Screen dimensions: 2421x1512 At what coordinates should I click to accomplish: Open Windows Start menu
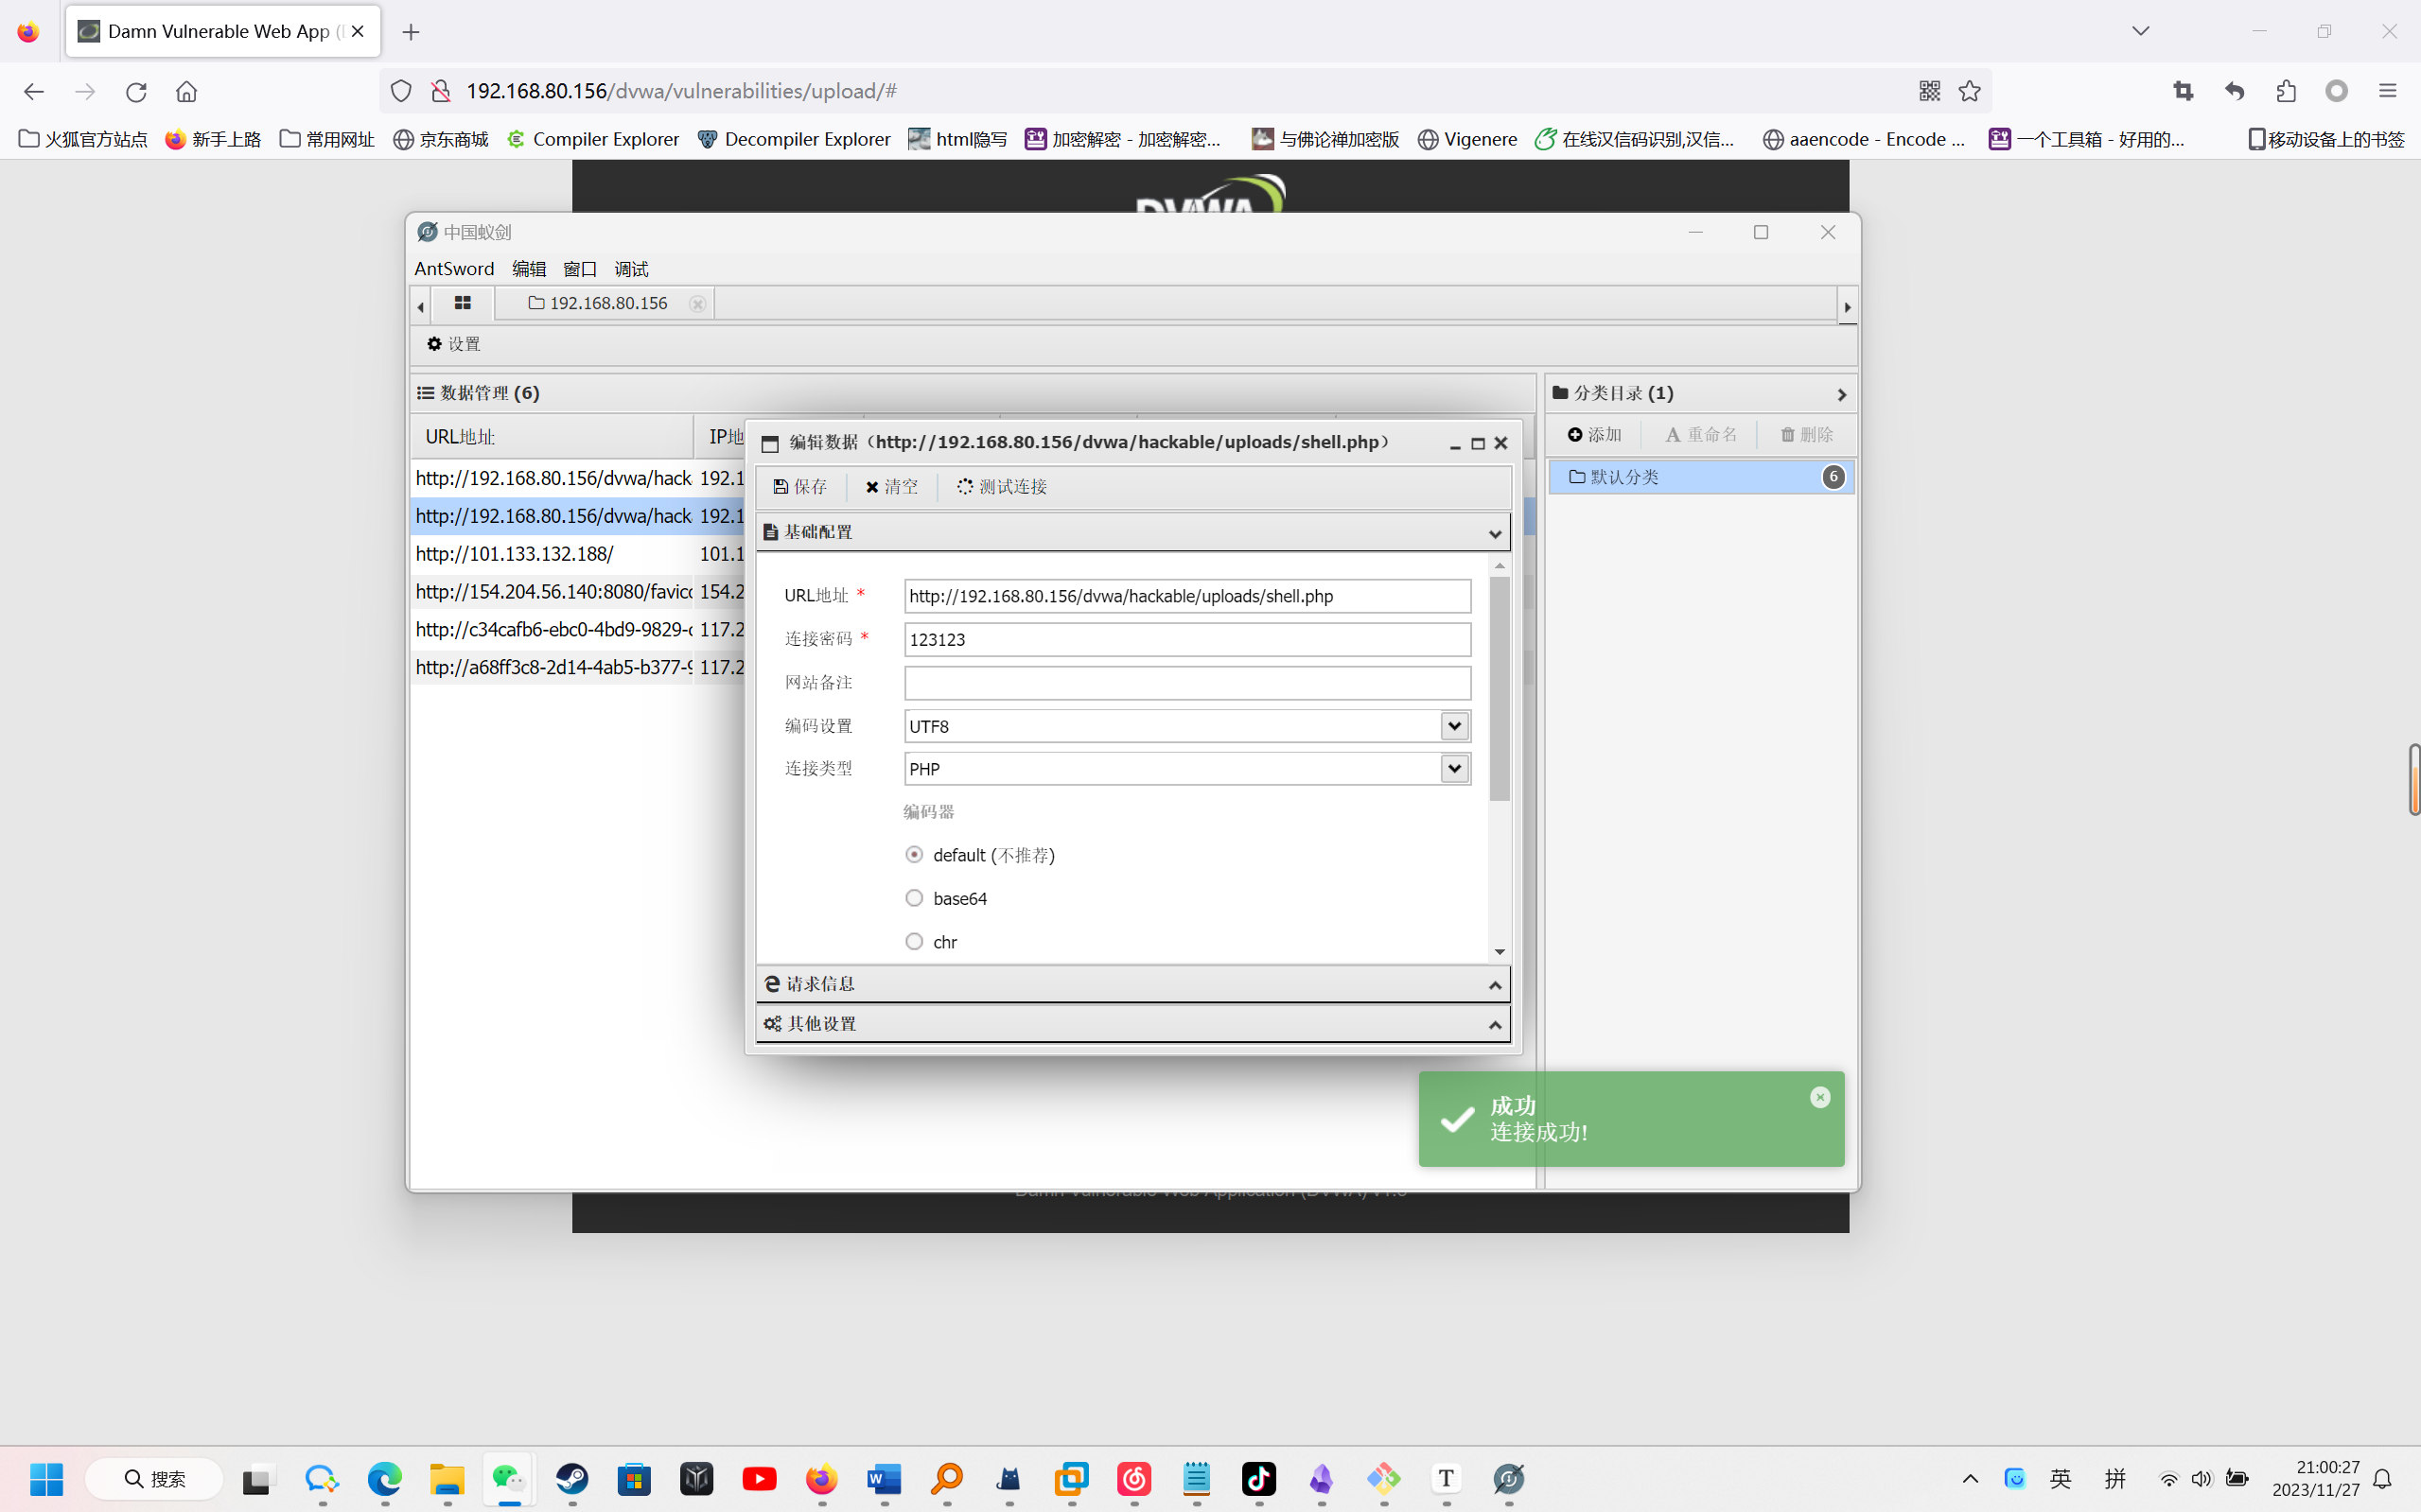click(x=46, y=1478)
